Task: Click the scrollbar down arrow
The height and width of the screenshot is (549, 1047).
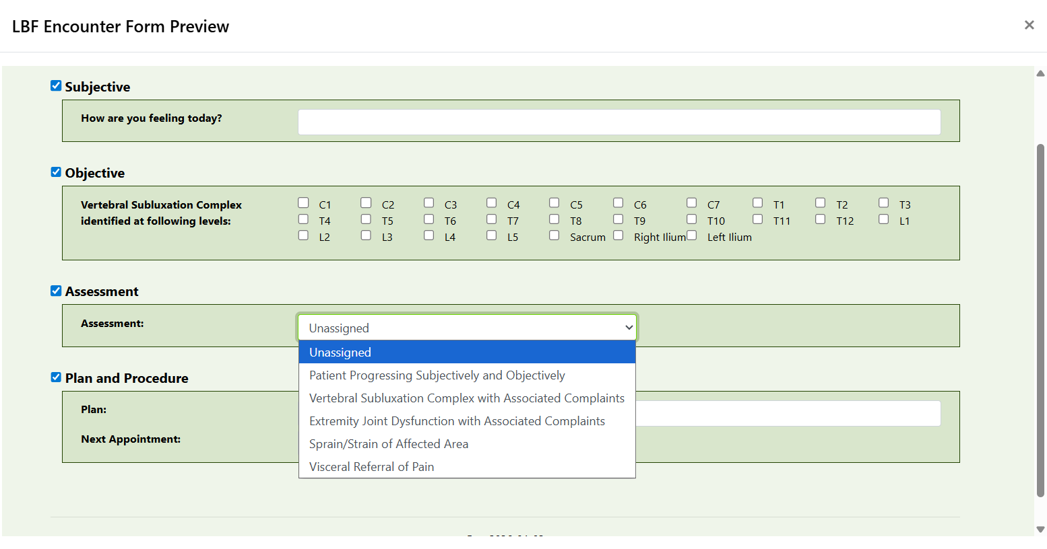Action: 1040,529
